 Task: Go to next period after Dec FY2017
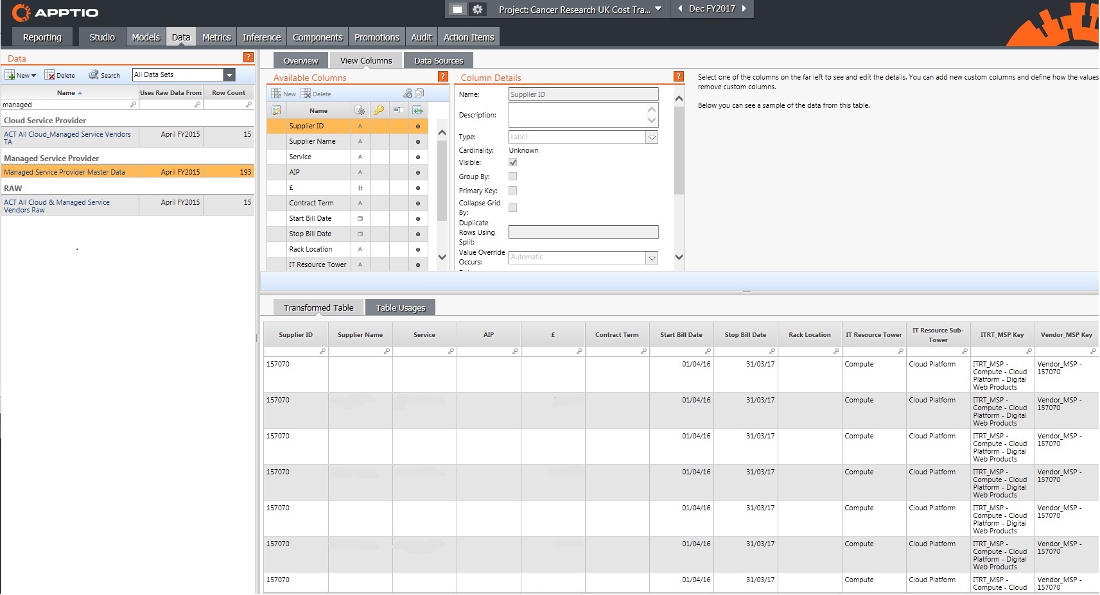point(744,8)
